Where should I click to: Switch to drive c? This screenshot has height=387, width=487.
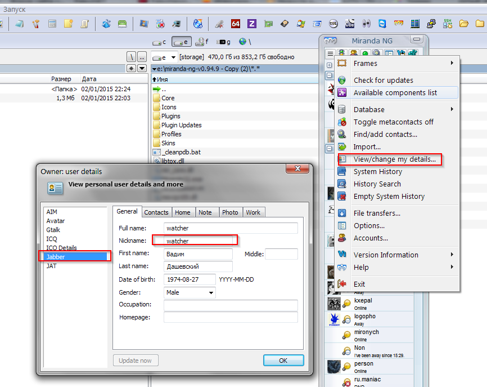(x=159, y=42)
